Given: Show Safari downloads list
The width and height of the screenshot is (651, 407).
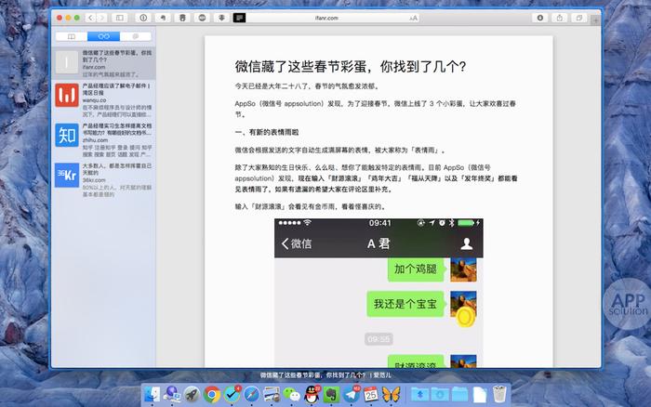Looking at the screenshot, I should [540, 18].
